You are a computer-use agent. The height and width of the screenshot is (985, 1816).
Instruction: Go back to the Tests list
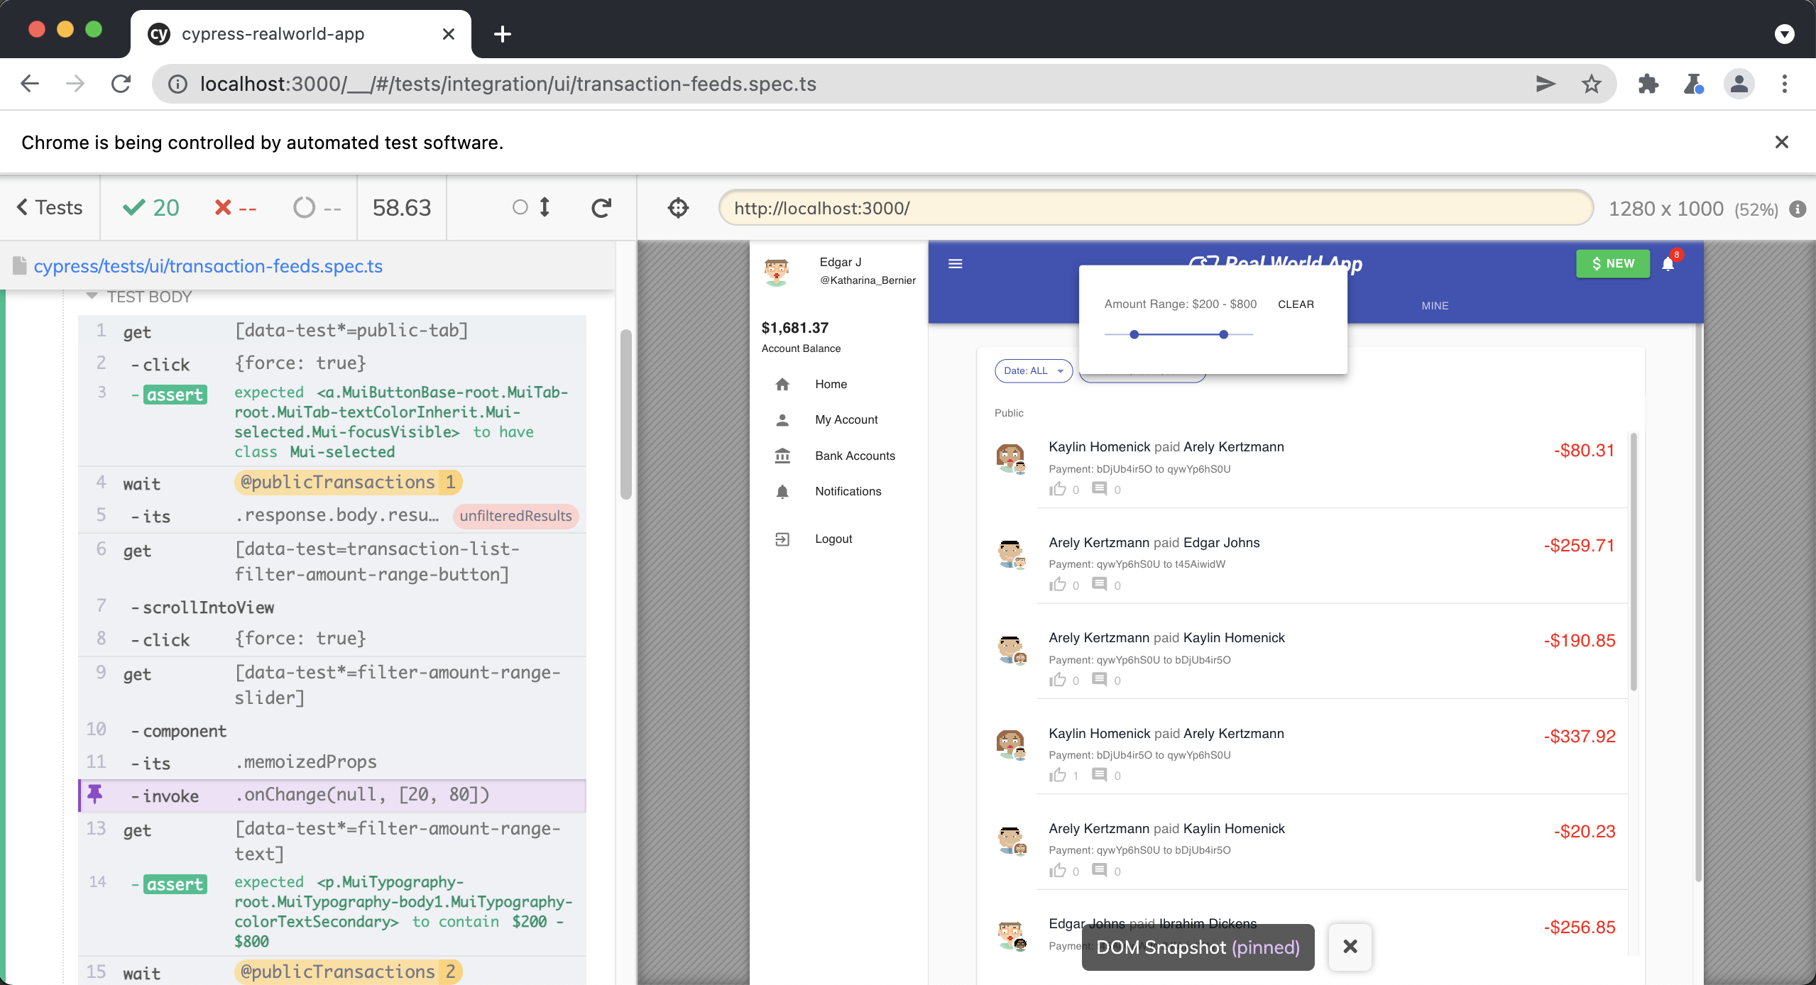pos(50,207)
